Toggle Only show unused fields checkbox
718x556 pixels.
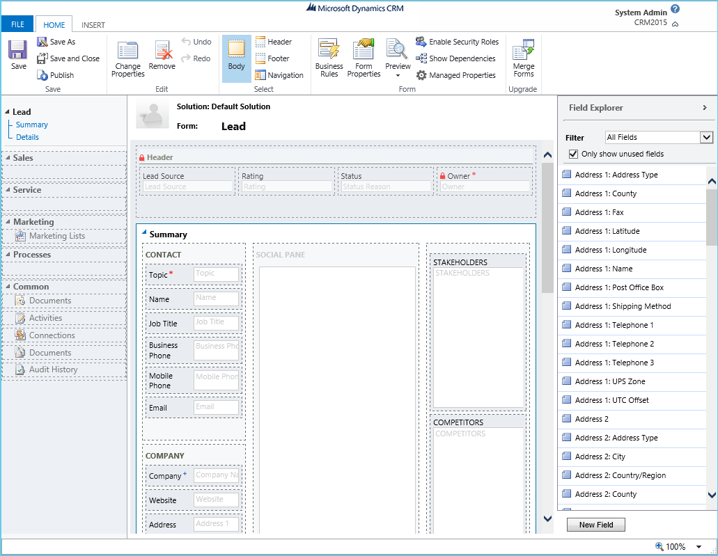tap(573, 154)
